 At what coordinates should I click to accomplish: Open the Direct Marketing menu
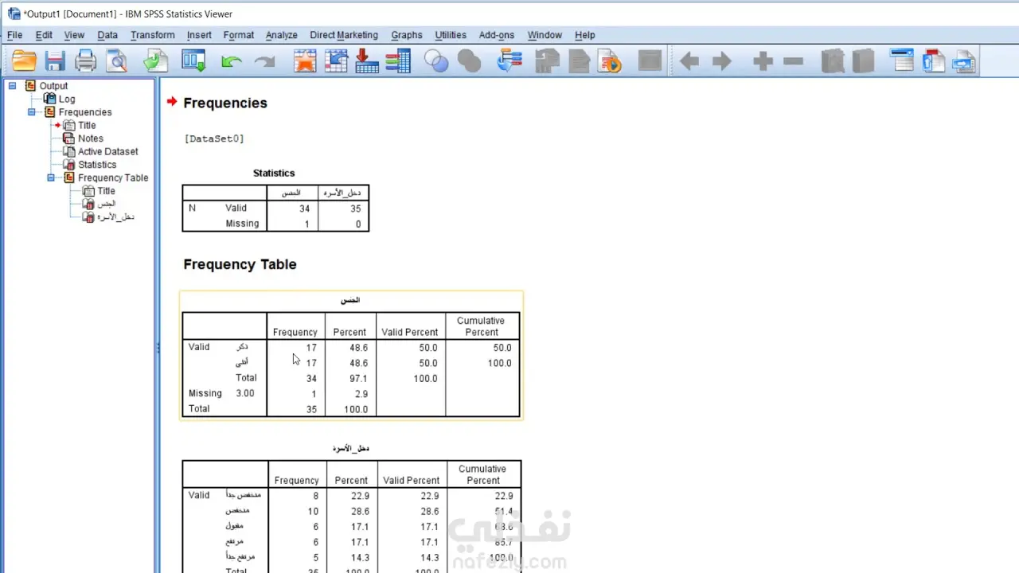344,35
